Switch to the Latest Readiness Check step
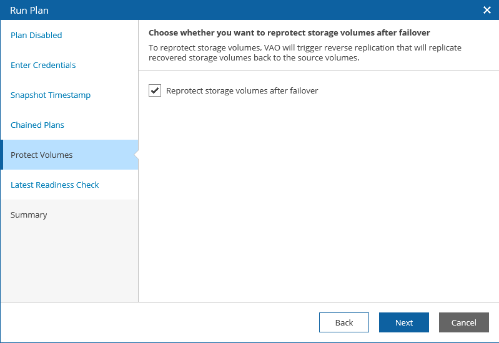 pos(55,185)
